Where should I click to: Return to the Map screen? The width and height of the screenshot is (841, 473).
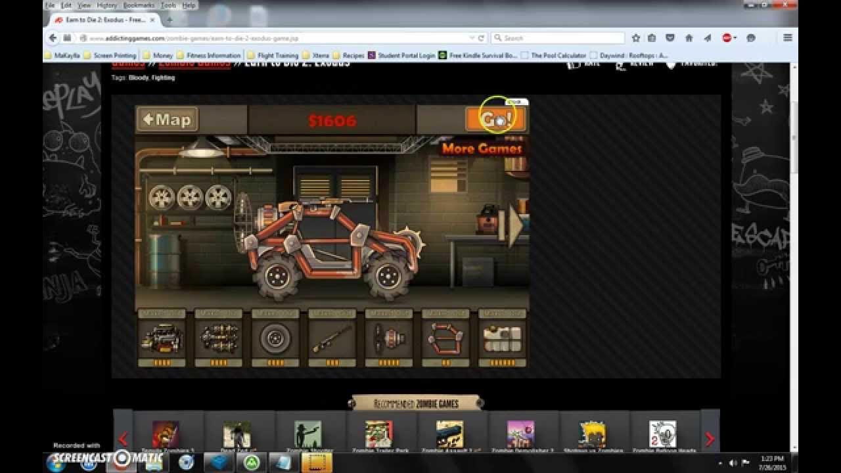click(167, 120)
